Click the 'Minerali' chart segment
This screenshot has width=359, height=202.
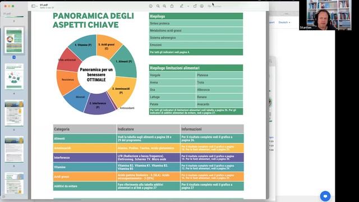point(80,97)
